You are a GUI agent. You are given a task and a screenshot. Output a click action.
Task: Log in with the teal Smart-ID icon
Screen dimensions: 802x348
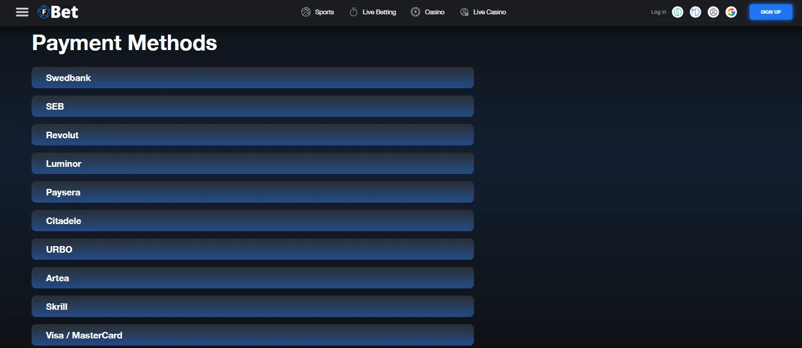678,12
